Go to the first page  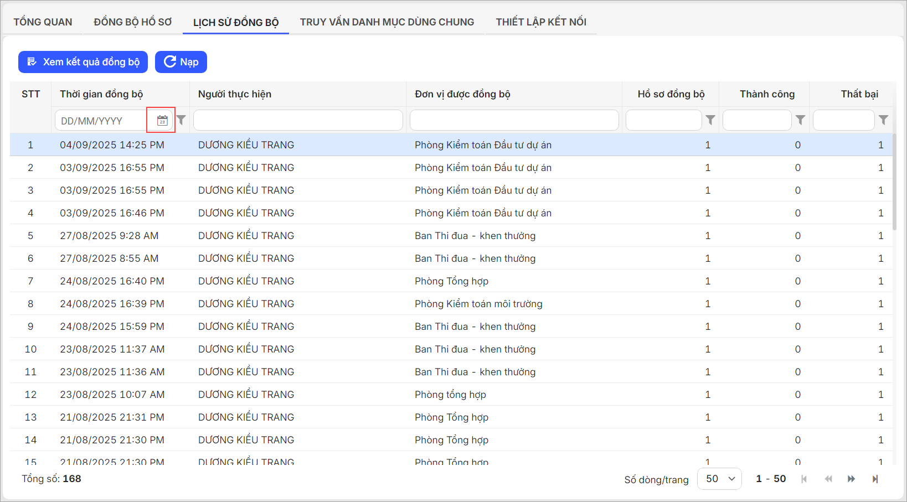point(804,479)
